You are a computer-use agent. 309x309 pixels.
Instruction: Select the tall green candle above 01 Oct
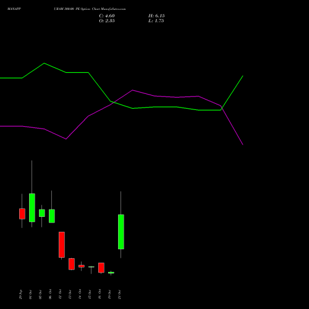pyautogui.click(x=32, y=208)
